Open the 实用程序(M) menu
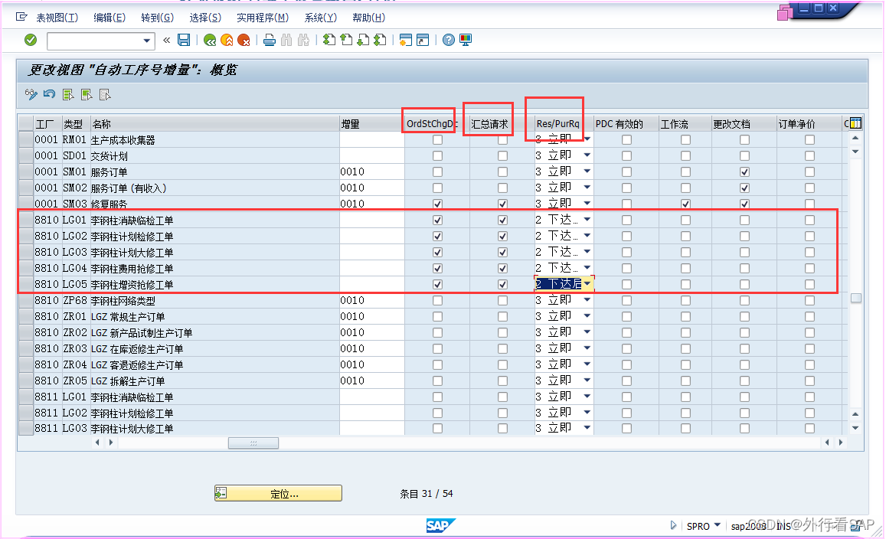 [263, 18]
